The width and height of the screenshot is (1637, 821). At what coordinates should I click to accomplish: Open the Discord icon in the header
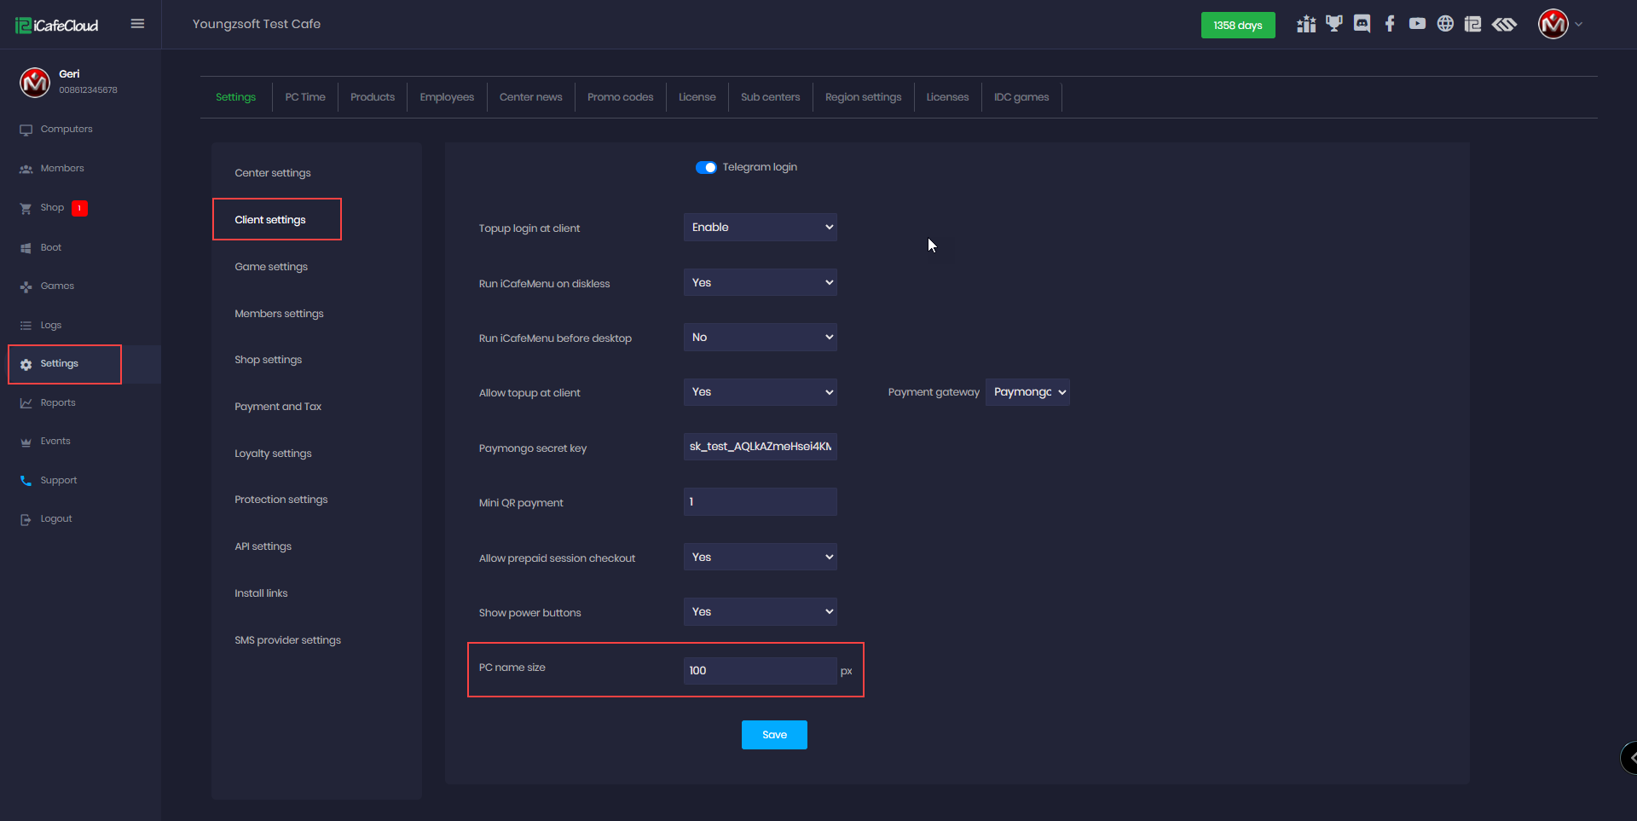[1362, 24]
